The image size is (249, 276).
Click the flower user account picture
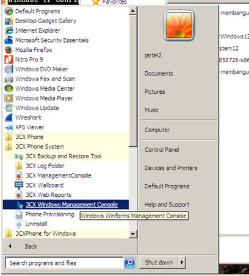click(x=179, y=26)
